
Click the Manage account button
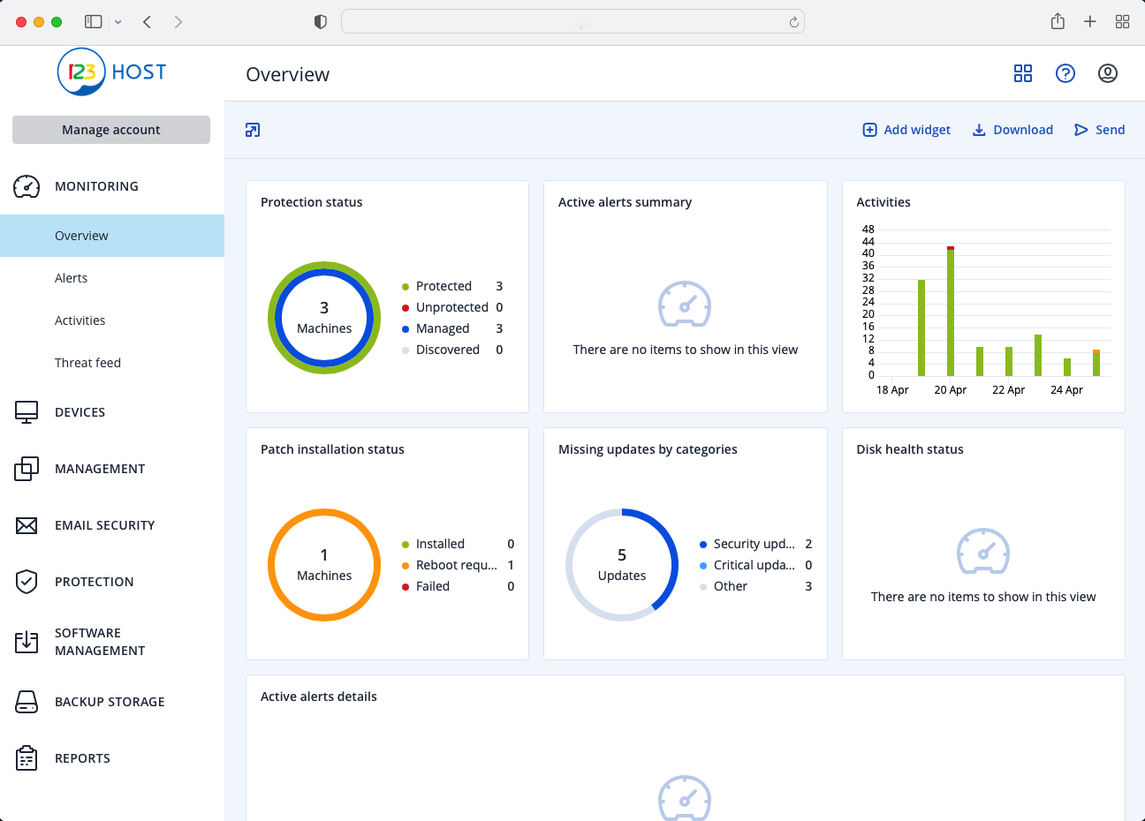(x=111, y=130)
